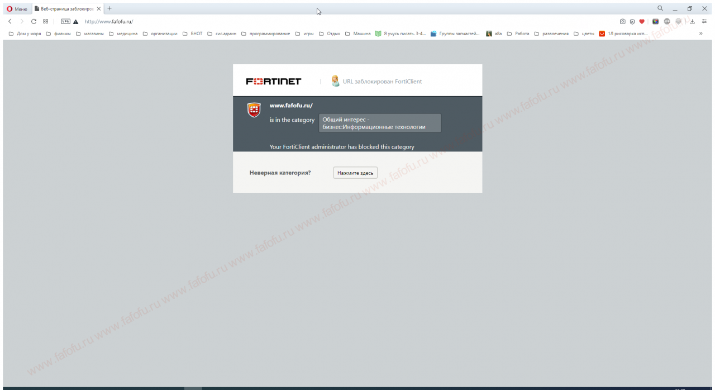Screen dimensions: 715x390
Task: Open the downloads arrow icon
Action: point(692,22)
